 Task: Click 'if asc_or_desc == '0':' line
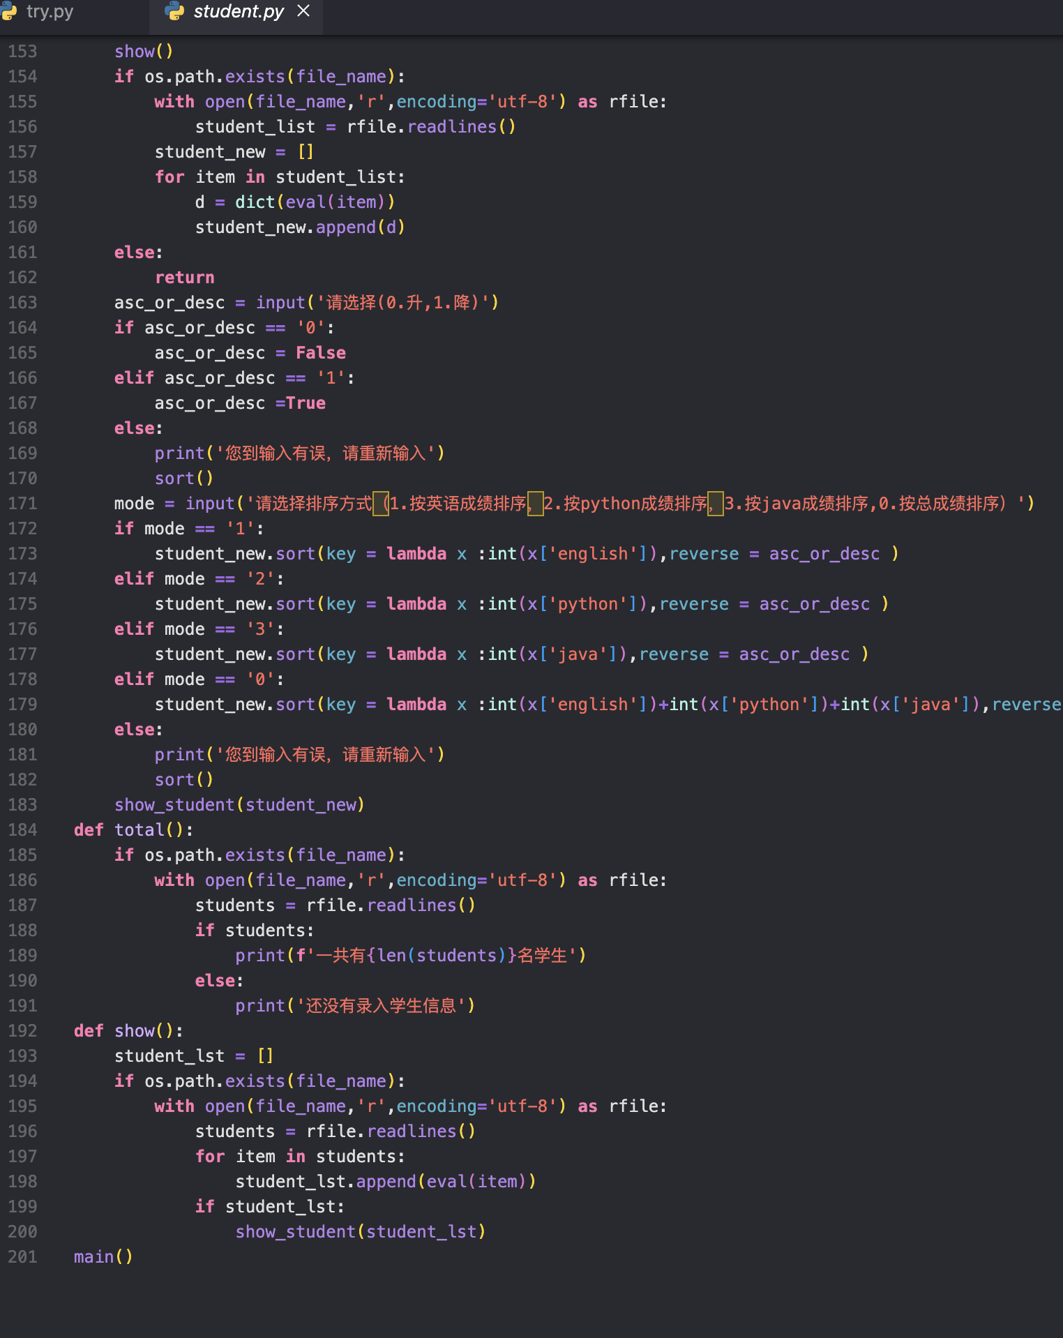tap(225, 328)
